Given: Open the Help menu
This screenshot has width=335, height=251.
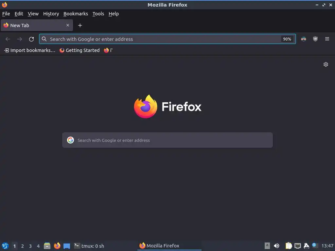Looking at the screenshot, I should tap(114, 14).
